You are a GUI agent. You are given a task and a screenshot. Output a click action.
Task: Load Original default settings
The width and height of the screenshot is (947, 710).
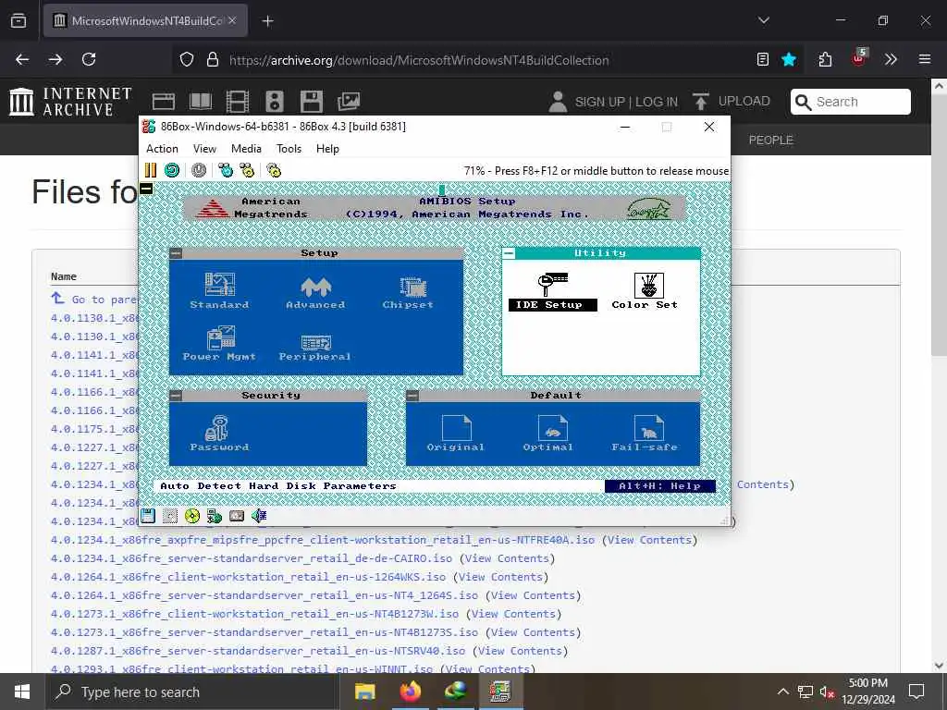click(456, 433)
